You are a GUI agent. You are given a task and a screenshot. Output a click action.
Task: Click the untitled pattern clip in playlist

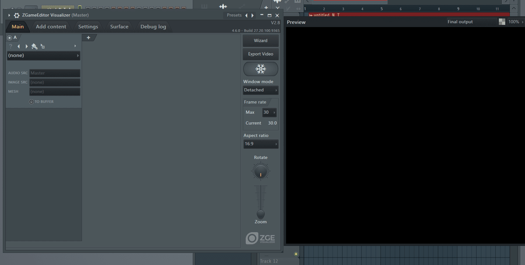click(409, 15)
